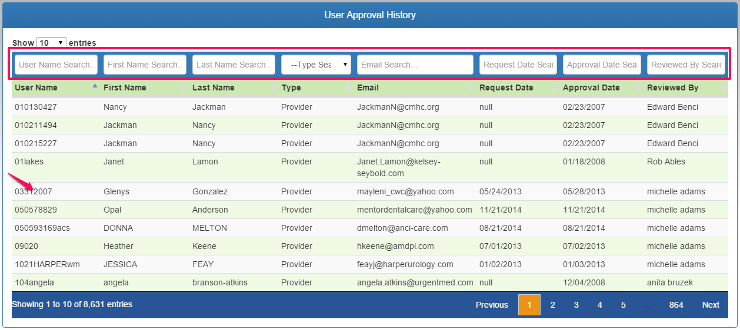Select the row for user 03312007

click(34, 191)
